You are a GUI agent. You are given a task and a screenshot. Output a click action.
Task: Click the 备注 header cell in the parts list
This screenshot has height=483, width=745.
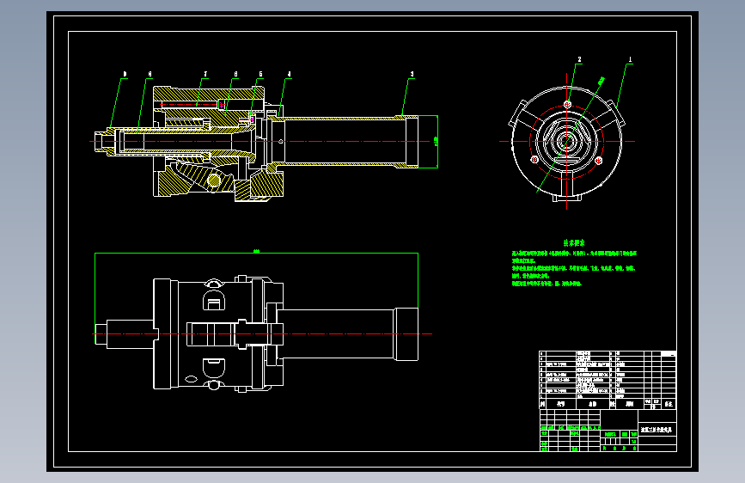point(669,404)
